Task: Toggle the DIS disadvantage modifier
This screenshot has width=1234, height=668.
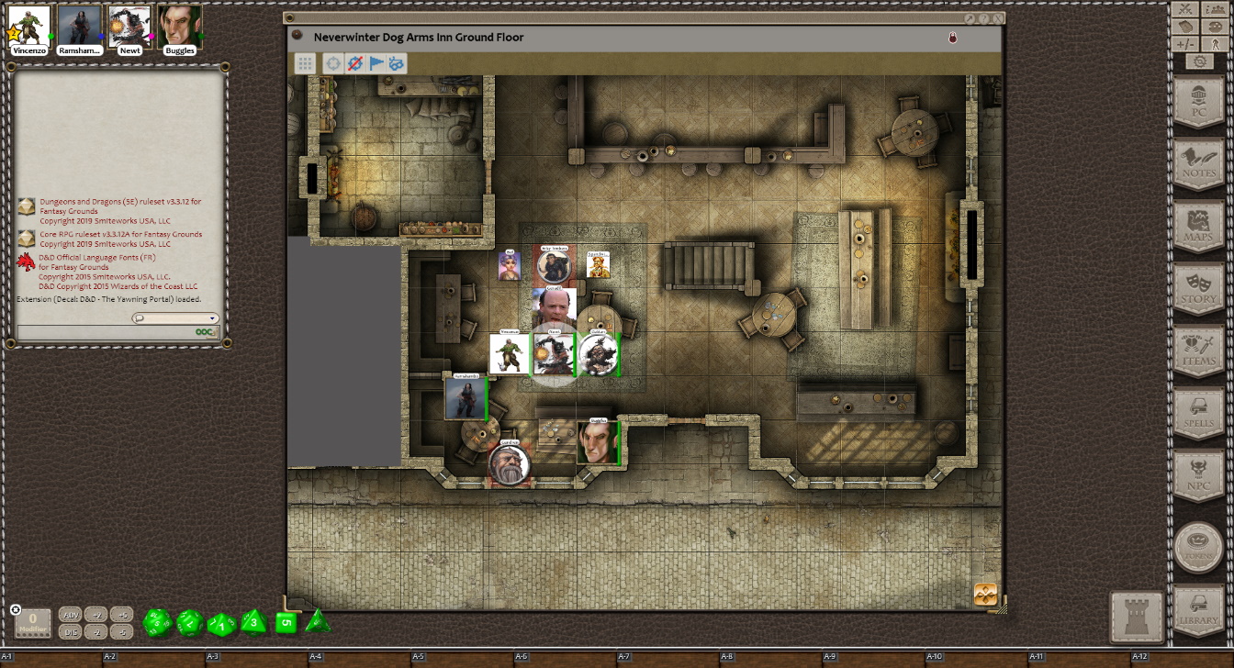Action: [x=70, y=631]
